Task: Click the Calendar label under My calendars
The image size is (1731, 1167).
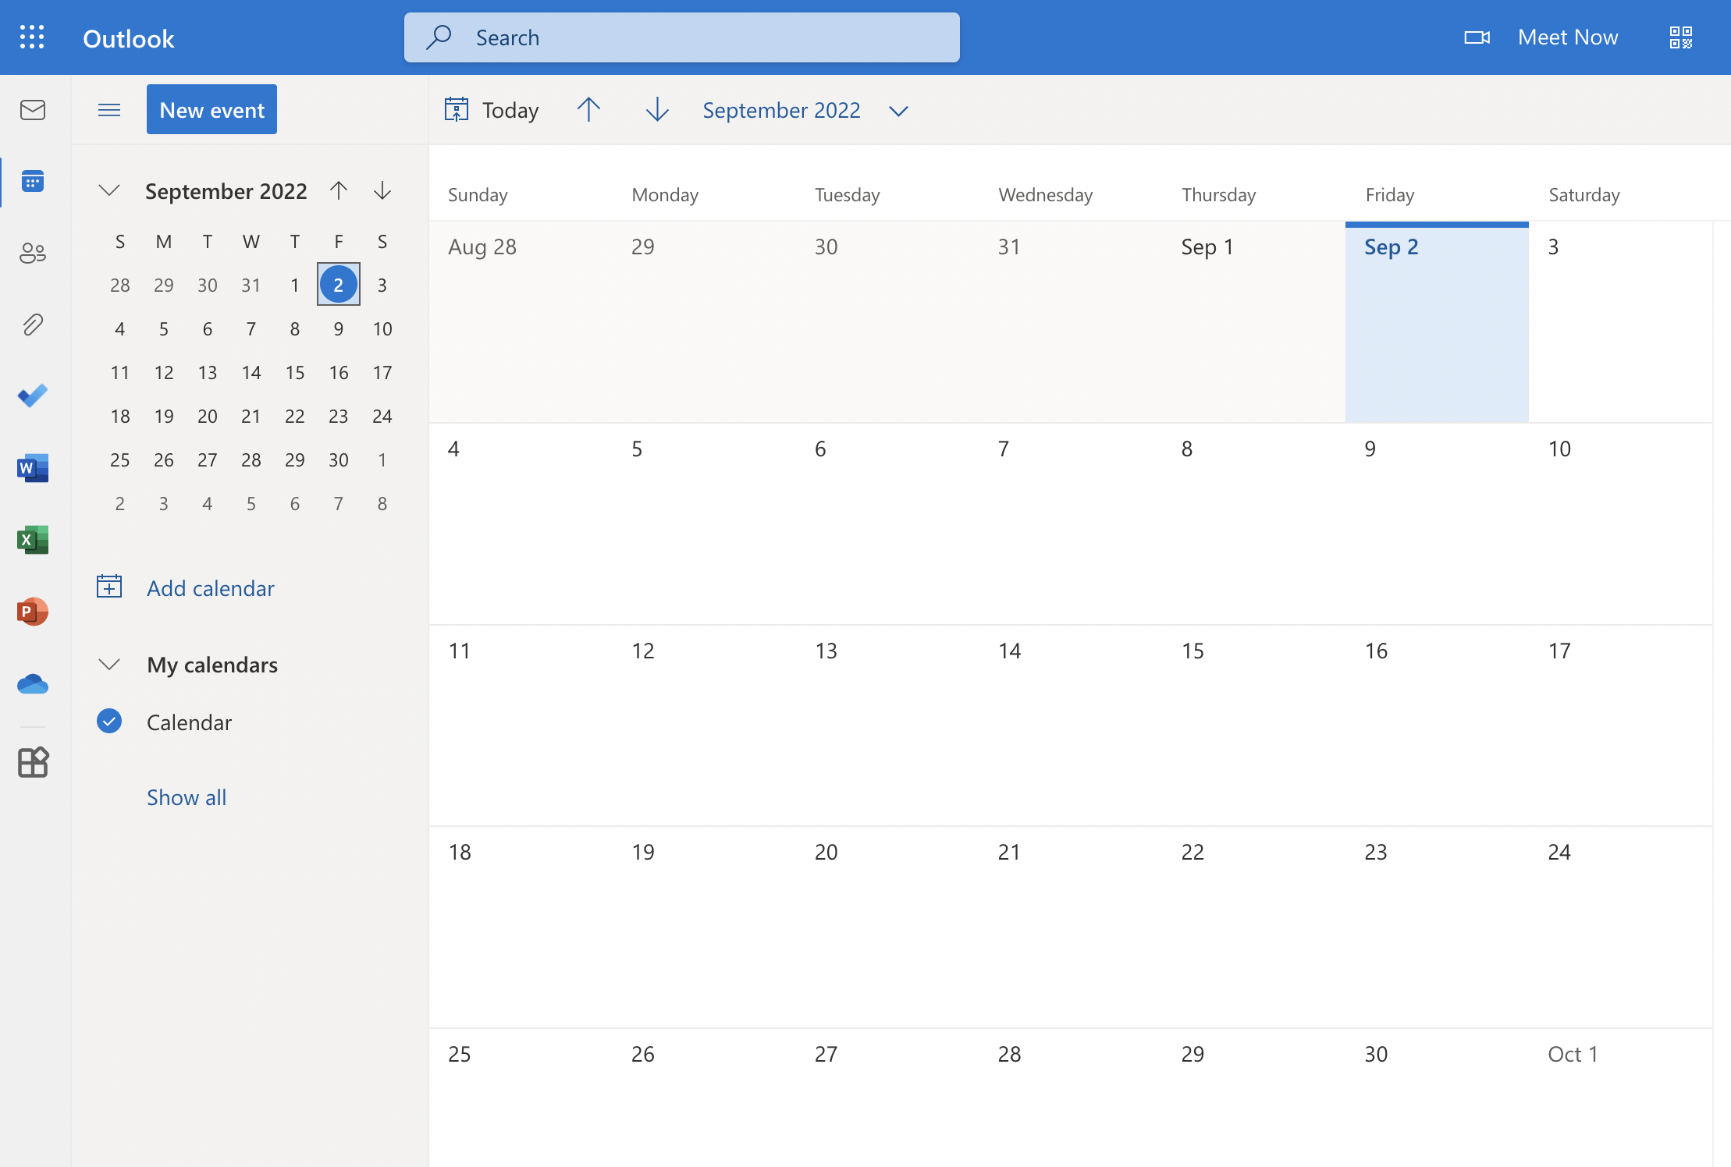Action: coord(189,722)
